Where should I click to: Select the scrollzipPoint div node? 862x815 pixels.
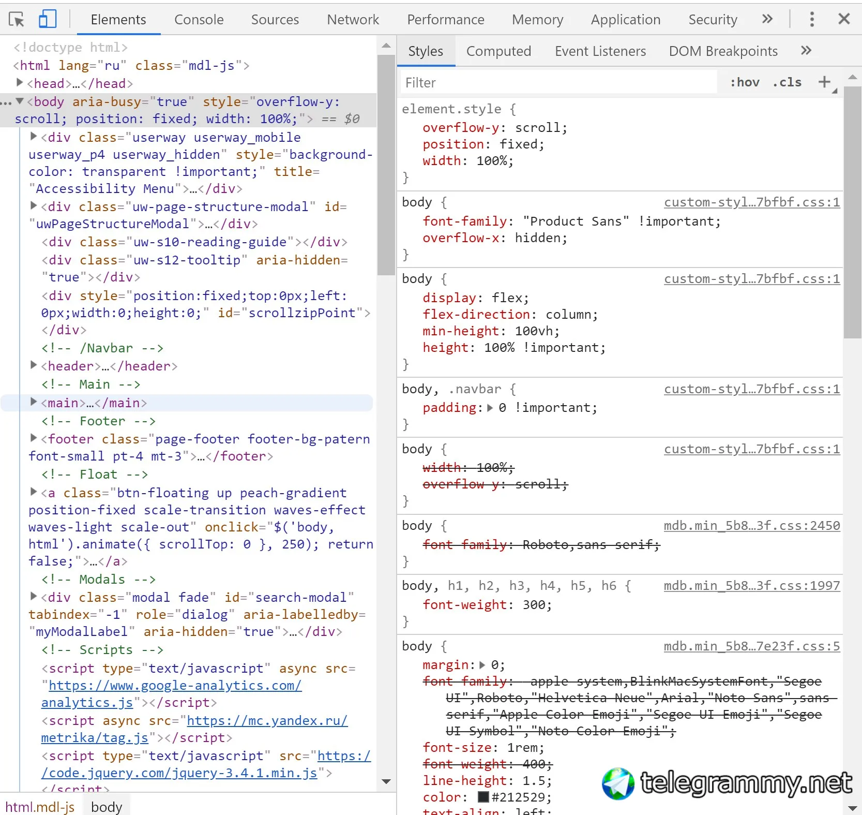pyautogui.click(x=206, y=313)
